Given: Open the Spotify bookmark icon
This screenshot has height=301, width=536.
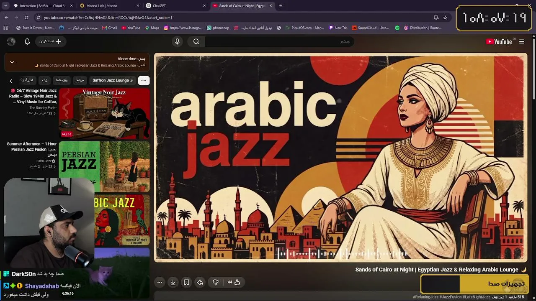Looking at the screenshot, I should coord(397,28).
